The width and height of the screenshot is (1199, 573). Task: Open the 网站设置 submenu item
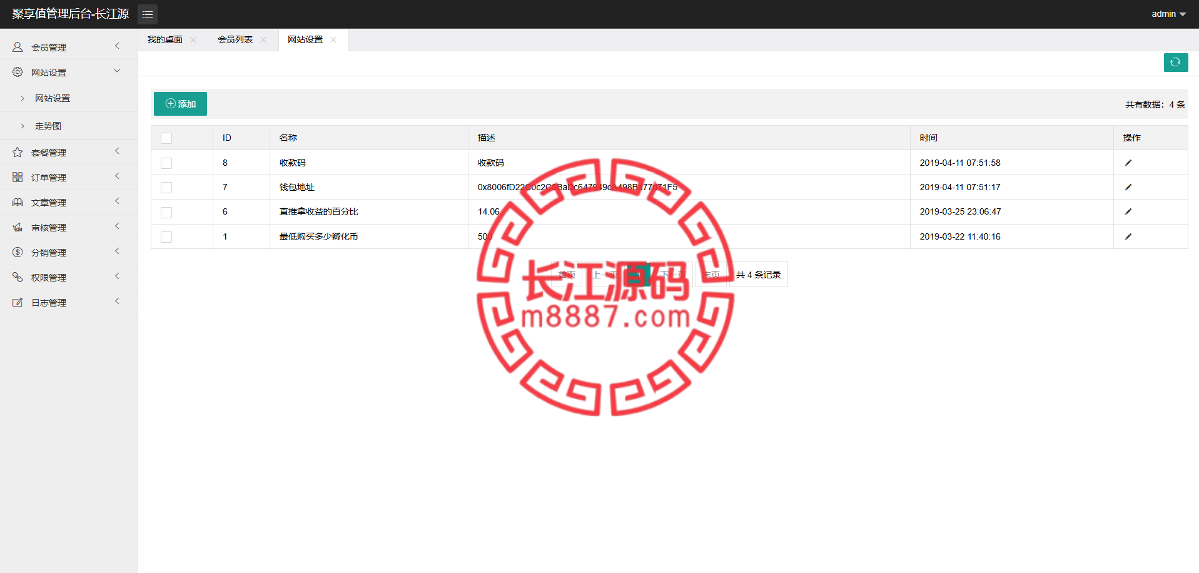pos(53,98)
